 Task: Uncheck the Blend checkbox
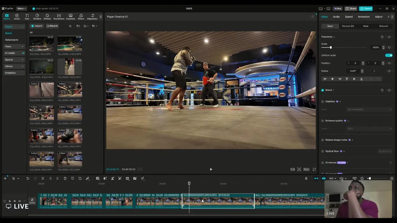tap(323, 90)
